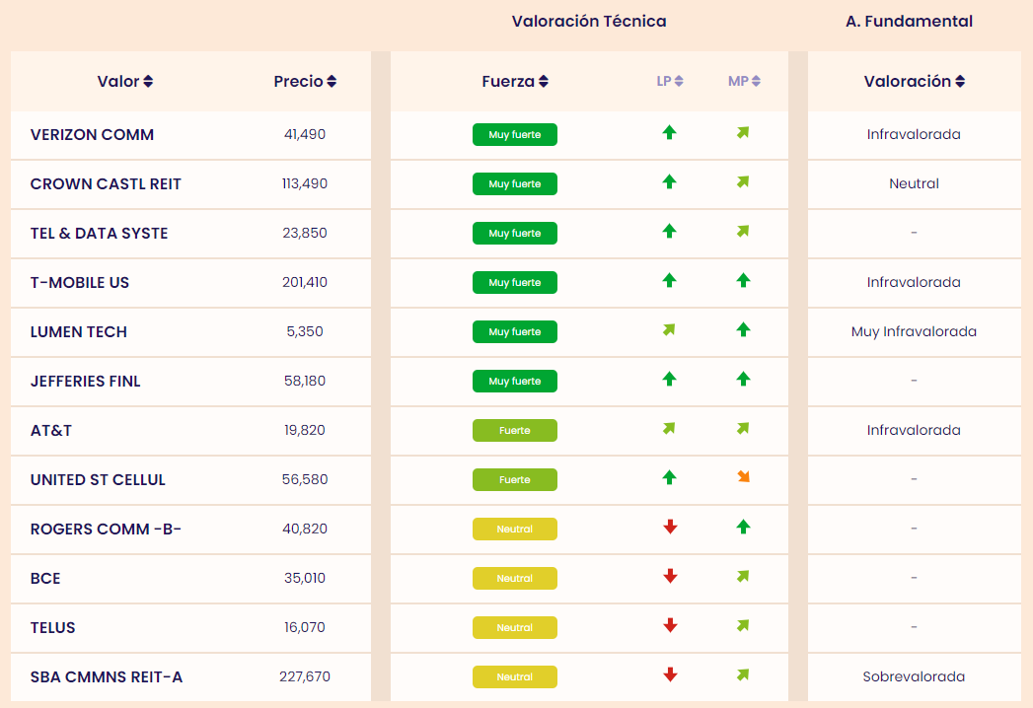1033x708 pixels.
Task: Click red LP down arrow for TELUS
Action: [x=670, y=625]
